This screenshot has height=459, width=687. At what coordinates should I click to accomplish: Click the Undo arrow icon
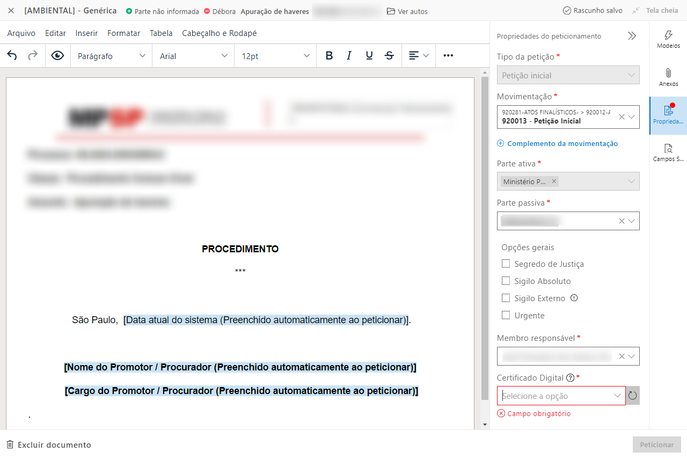(12, 56)
